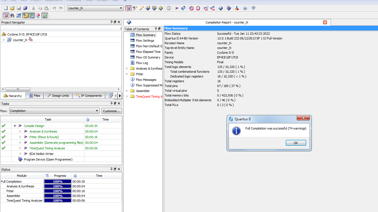The image size is (378, 212).
Task: Click the Program Device programmer icon
Action: [x=20, y=159]
